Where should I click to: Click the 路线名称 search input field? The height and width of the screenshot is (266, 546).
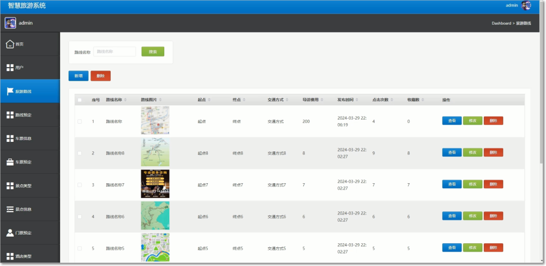coord(115,51)
